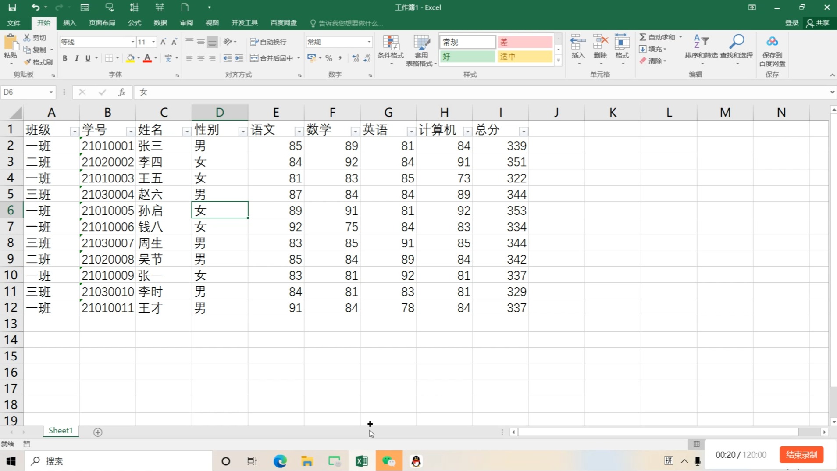Click the red font color A button
This screenshot has width=837, height=471.
[147, 58]
